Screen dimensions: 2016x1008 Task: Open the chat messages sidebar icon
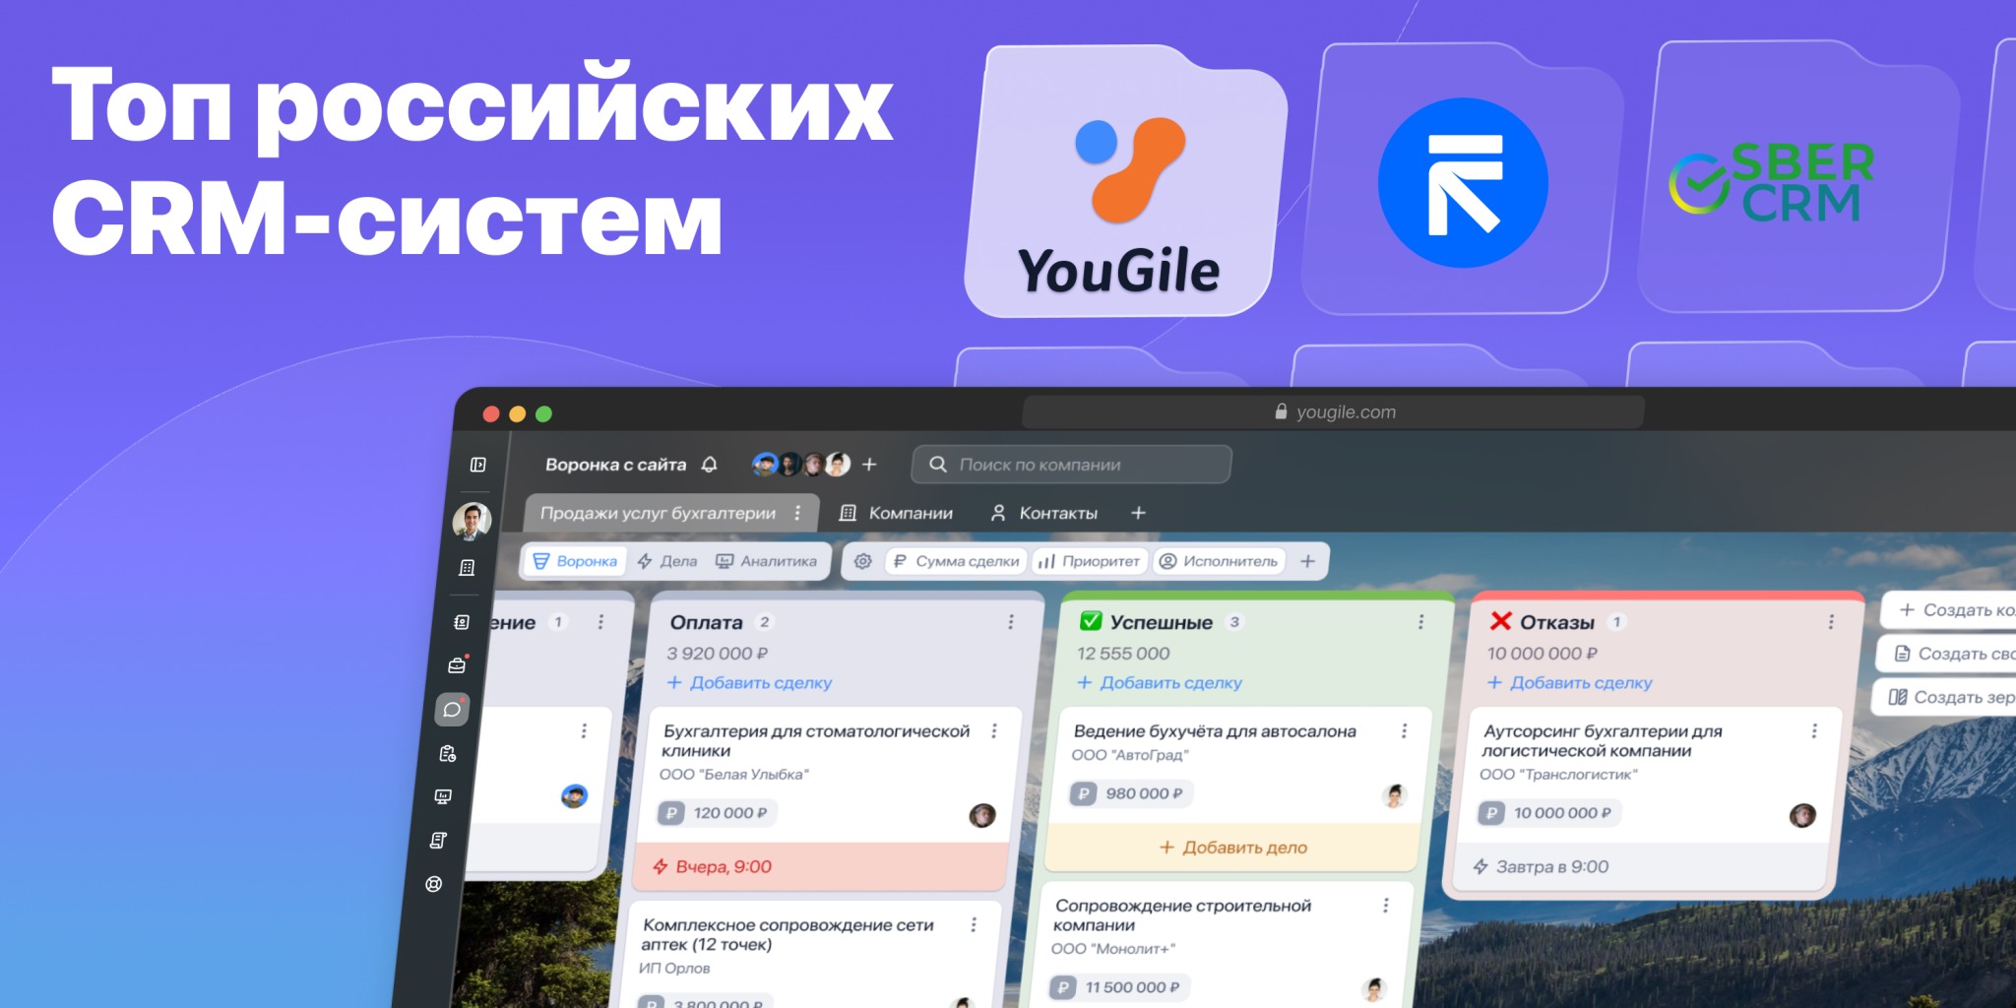pyautogui.click(x=452, y=709)
